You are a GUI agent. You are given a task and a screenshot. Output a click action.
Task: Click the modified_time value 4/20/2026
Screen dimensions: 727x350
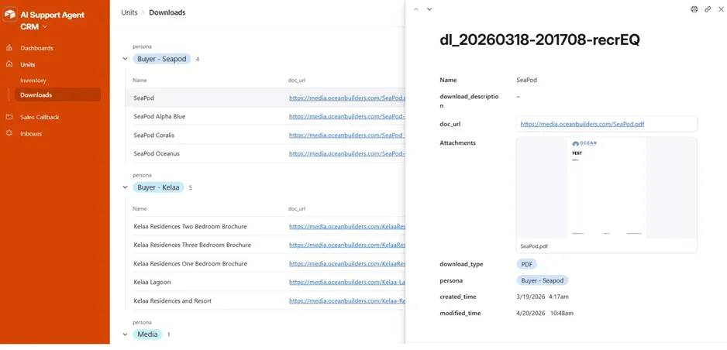point(546,314)
